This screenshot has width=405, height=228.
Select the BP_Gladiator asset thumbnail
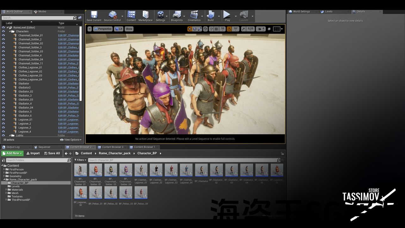(x=201, y=170)
